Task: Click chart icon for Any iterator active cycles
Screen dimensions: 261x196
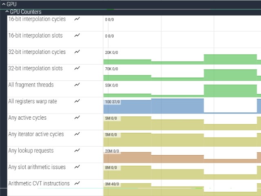Action: (77, 134)
